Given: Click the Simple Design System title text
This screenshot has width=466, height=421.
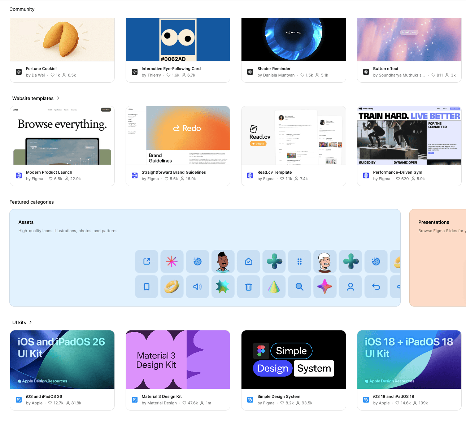Looking at the screenshot, I should 279,396.
